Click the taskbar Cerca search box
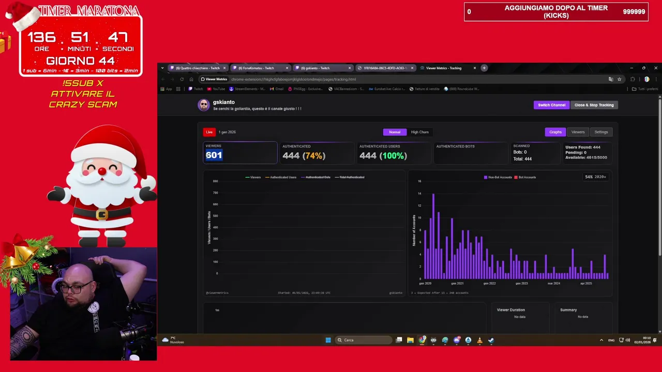 point(364,340)
